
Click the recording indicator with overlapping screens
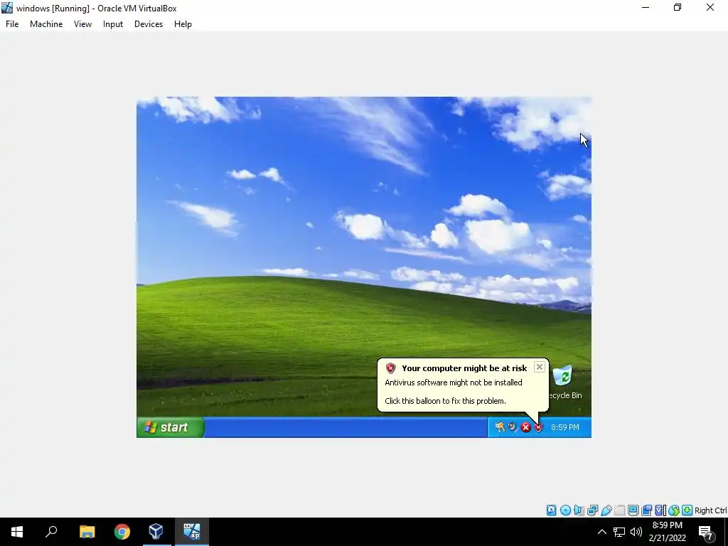[x=646, y=510]
